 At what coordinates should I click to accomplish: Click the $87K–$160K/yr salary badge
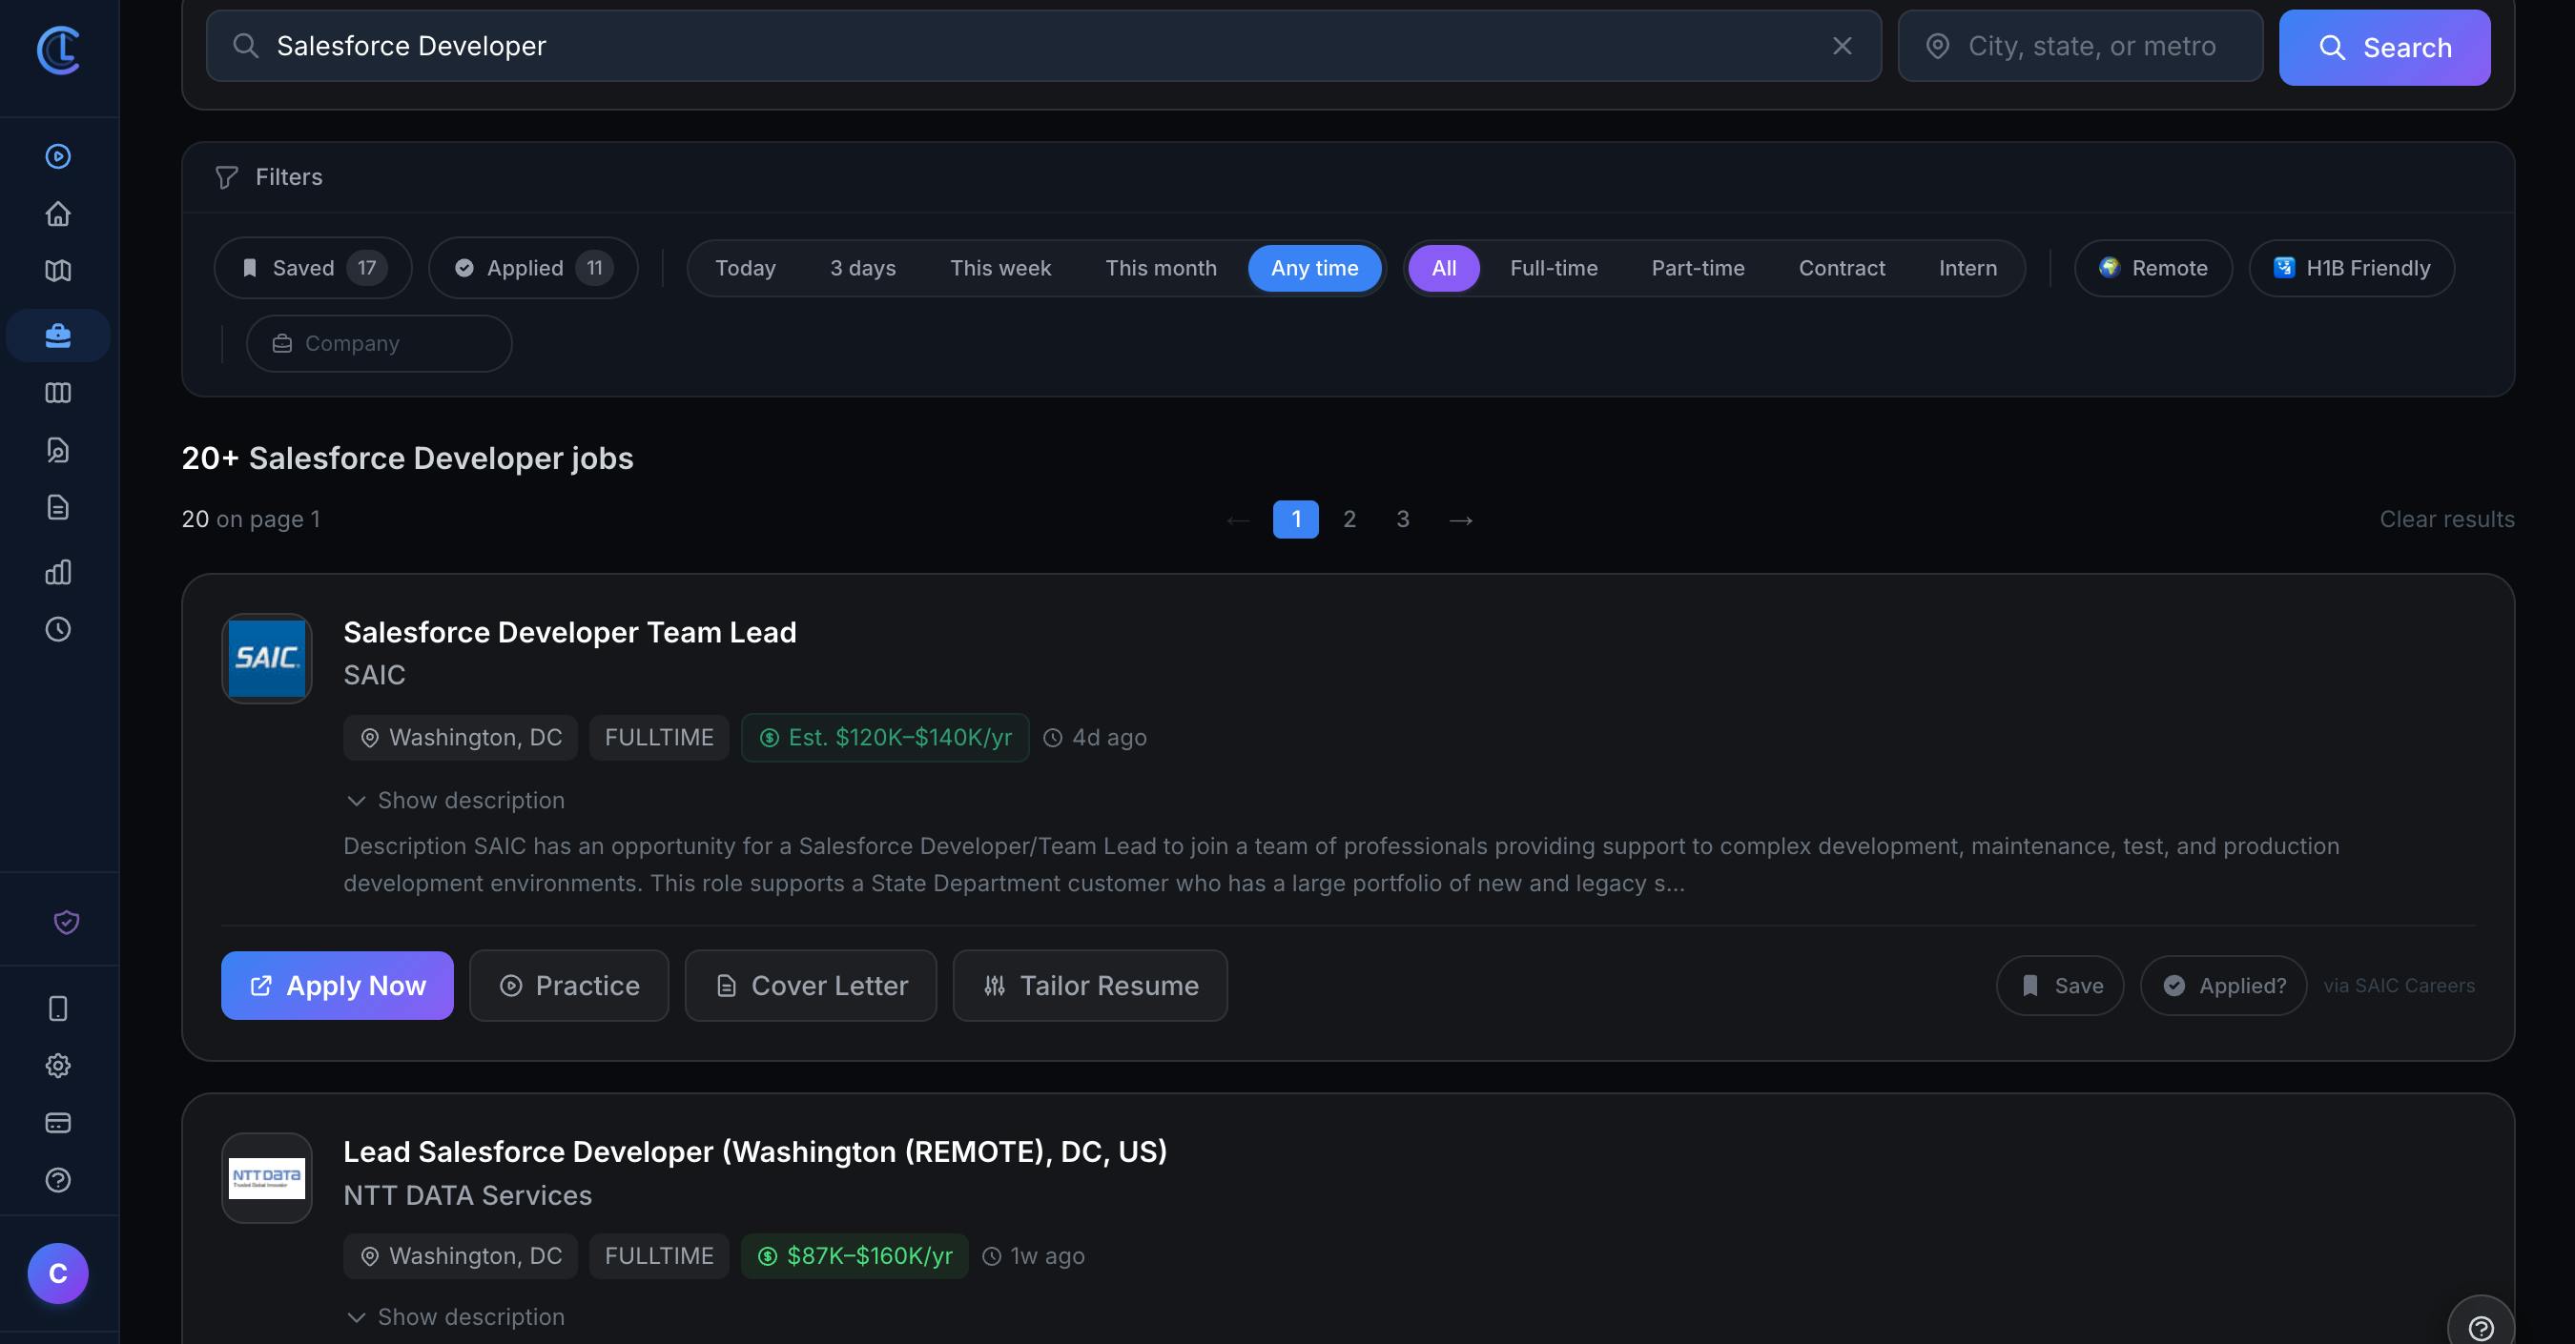click(855, 1256)
